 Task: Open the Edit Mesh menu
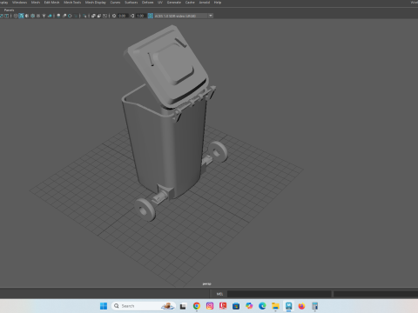tap(51, 3)
